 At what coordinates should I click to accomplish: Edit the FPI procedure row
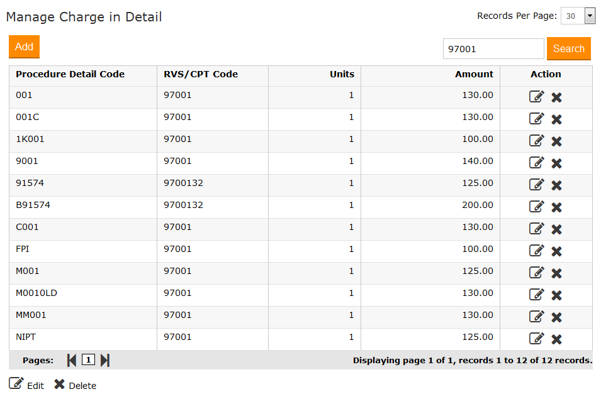pyautogui.click(x=536, y=251)
